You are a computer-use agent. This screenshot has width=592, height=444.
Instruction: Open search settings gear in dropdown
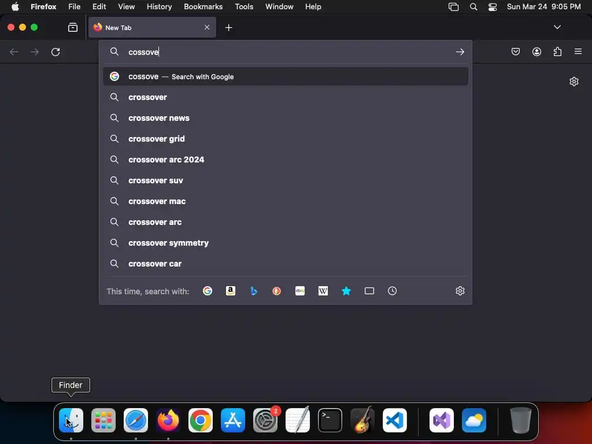460,291
